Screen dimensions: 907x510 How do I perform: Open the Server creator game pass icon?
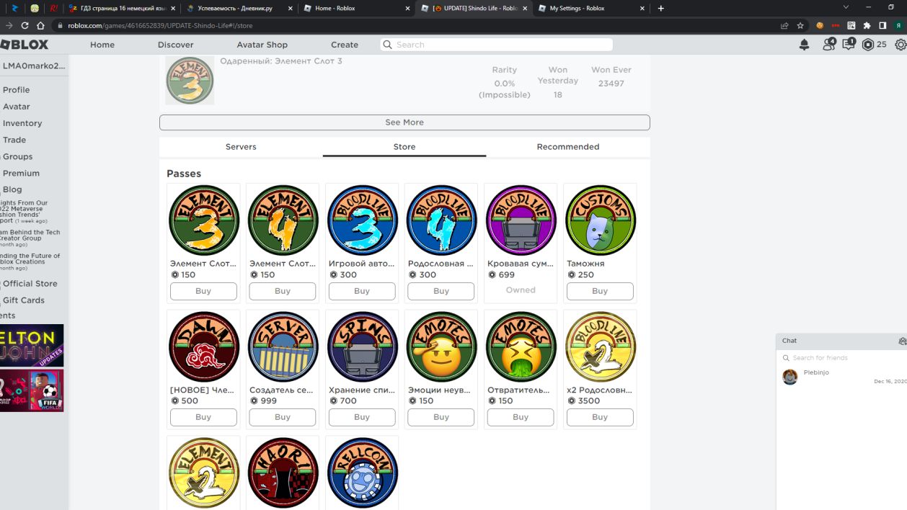pos(283,346)
